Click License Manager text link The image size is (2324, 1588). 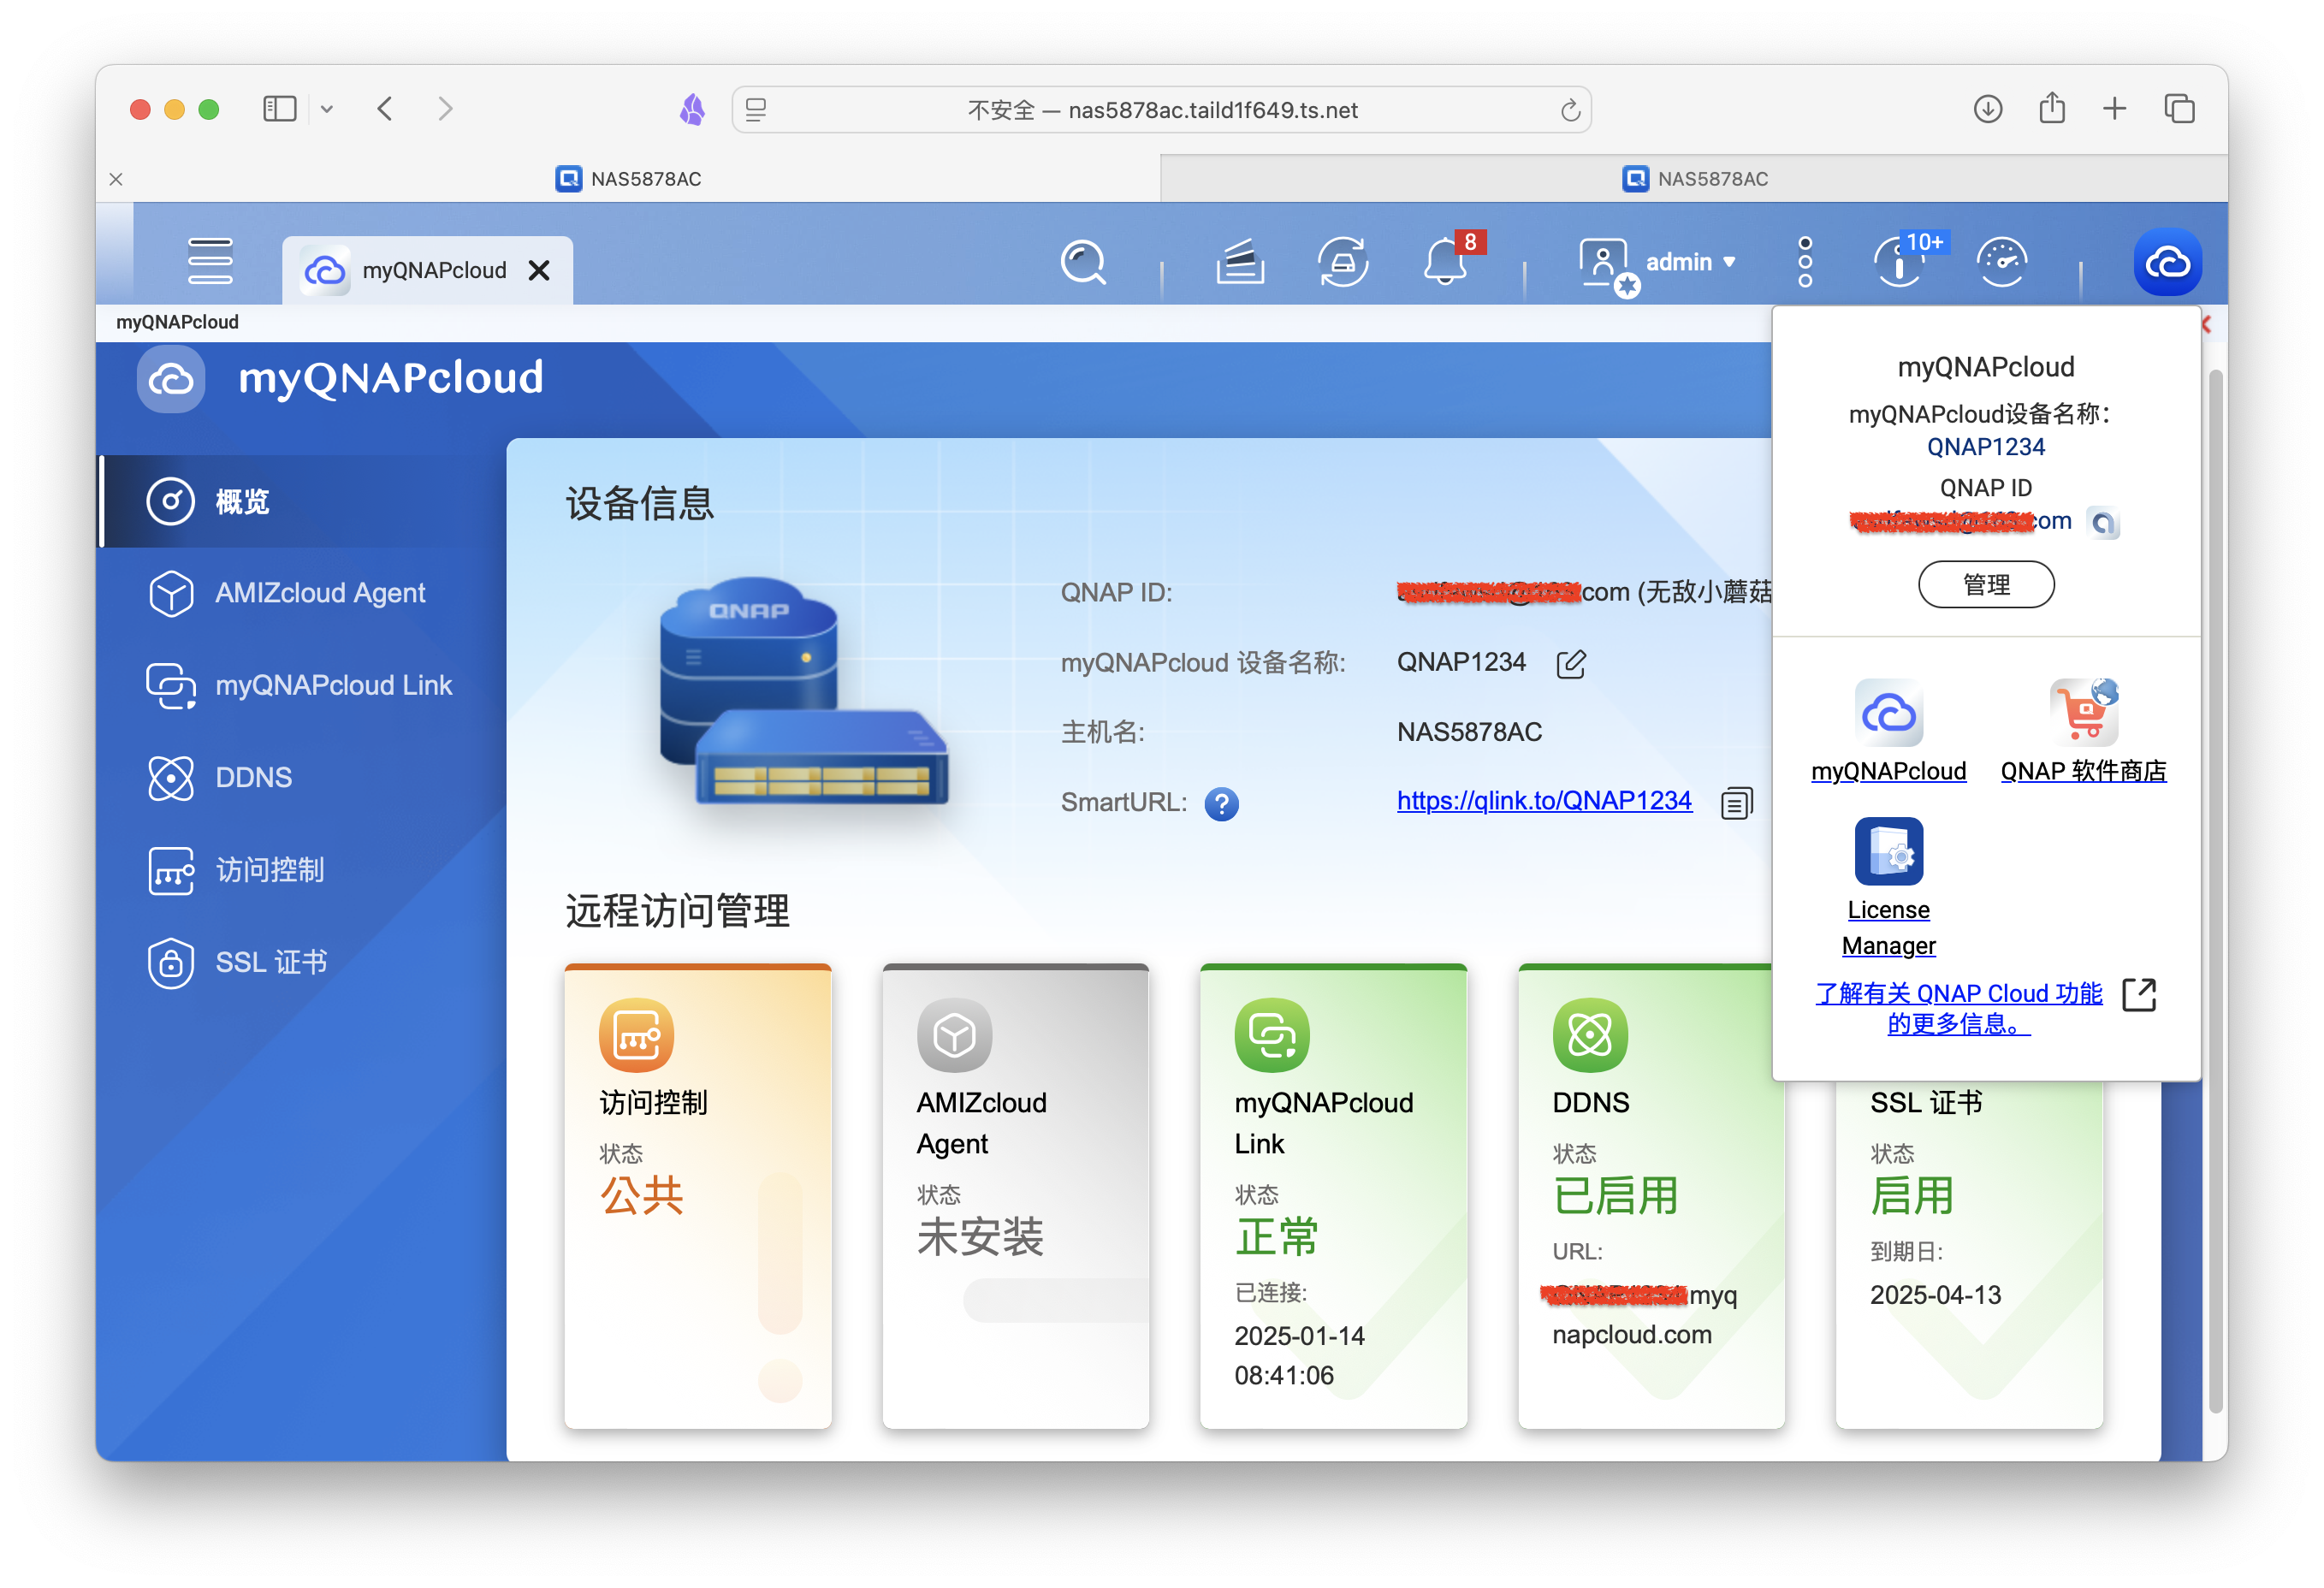pos(1888,927)
